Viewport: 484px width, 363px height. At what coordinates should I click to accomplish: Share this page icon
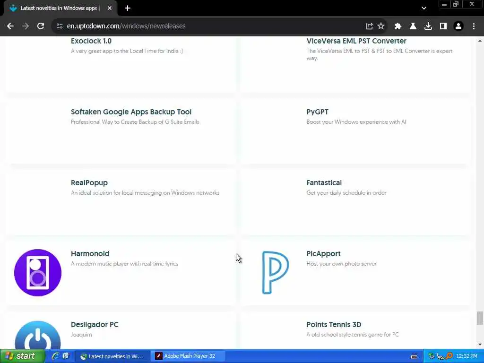point(369,26)
